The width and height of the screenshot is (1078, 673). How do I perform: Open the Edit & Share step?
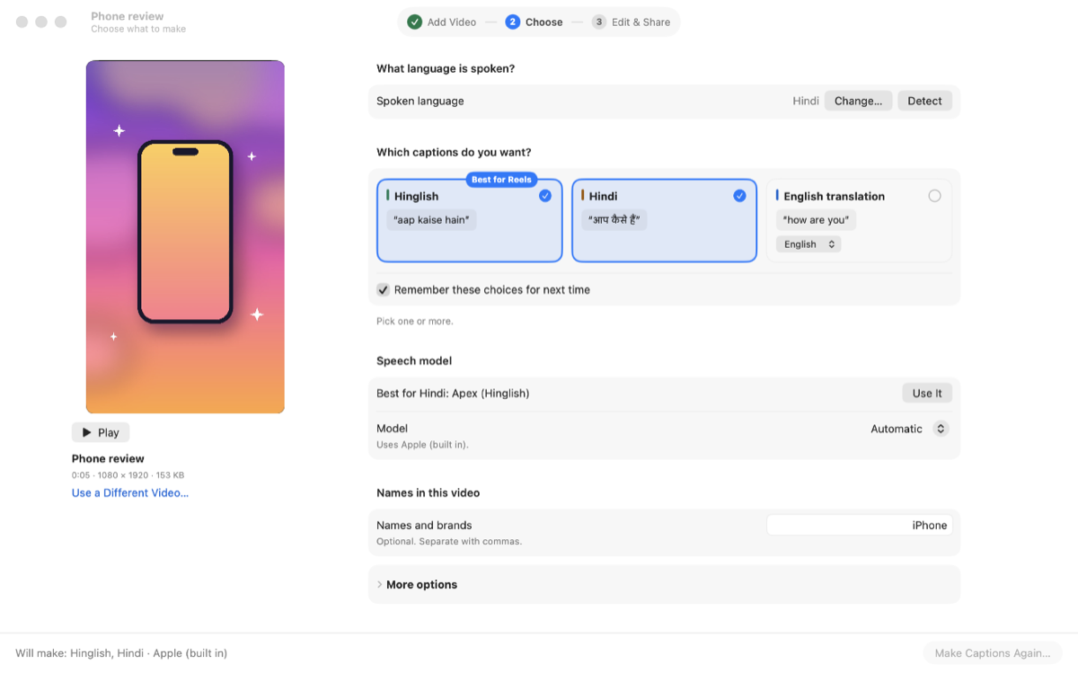[632, 22]
